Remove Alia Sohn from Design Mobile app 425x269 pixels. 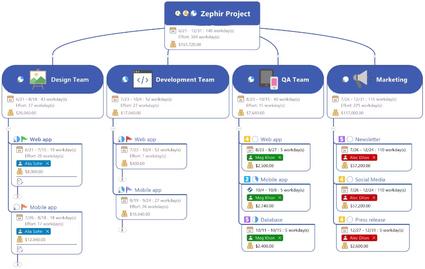coord(47,231)
